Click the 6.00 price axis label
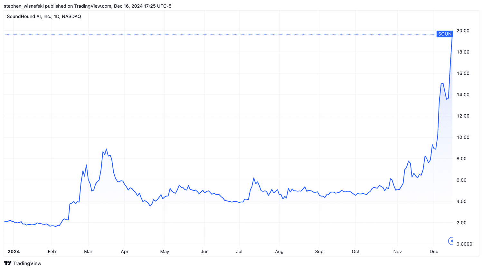Image resolution: width=483 pixels, height=270 pixels. (462, 180)
